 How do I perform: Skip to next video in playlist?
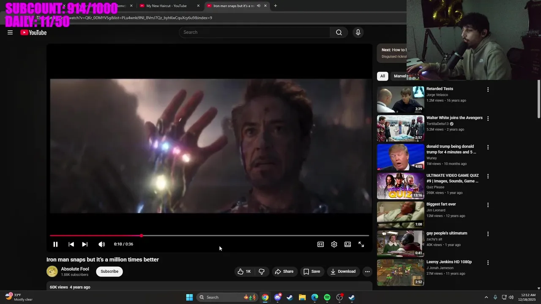(x=85, y=244)
